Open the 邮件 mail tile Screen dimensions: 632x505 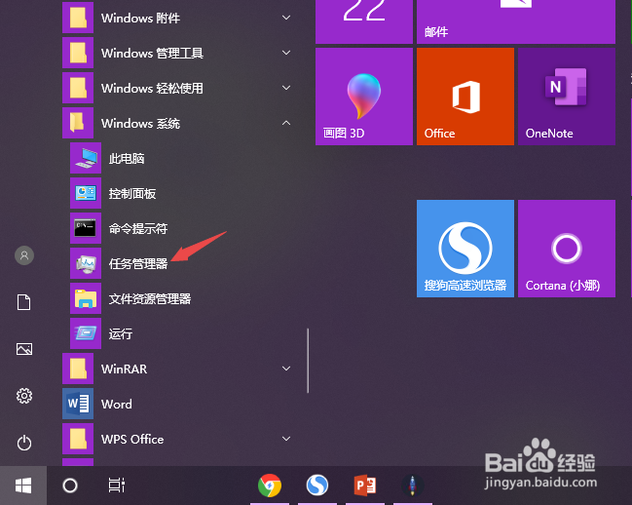tap(516, 21)
